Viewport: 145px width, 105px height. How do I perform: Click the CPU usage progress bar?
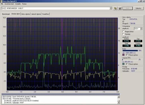click(x=130, y=60)
